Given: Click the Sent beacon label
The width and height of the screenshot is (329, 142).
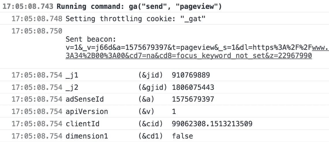Looking at the screenshot, I should (84, 39).
